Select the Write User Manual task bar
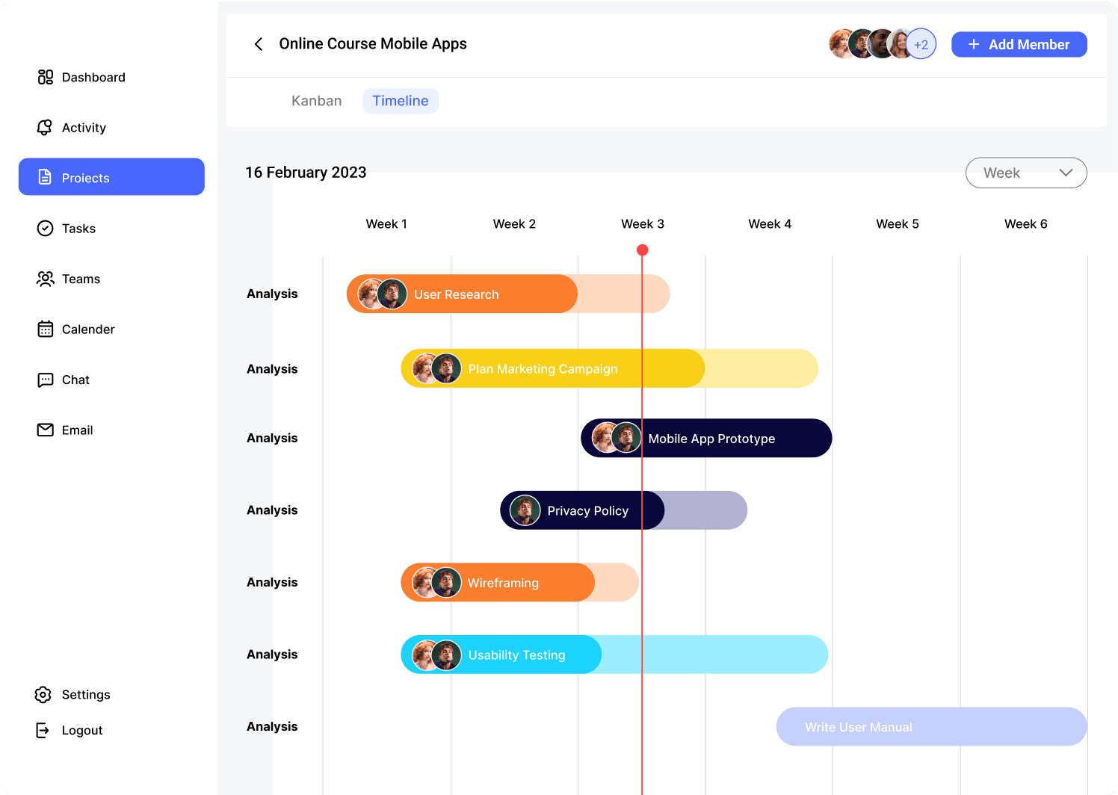Screen dimensions: 1118x795 tap(931, 727)
